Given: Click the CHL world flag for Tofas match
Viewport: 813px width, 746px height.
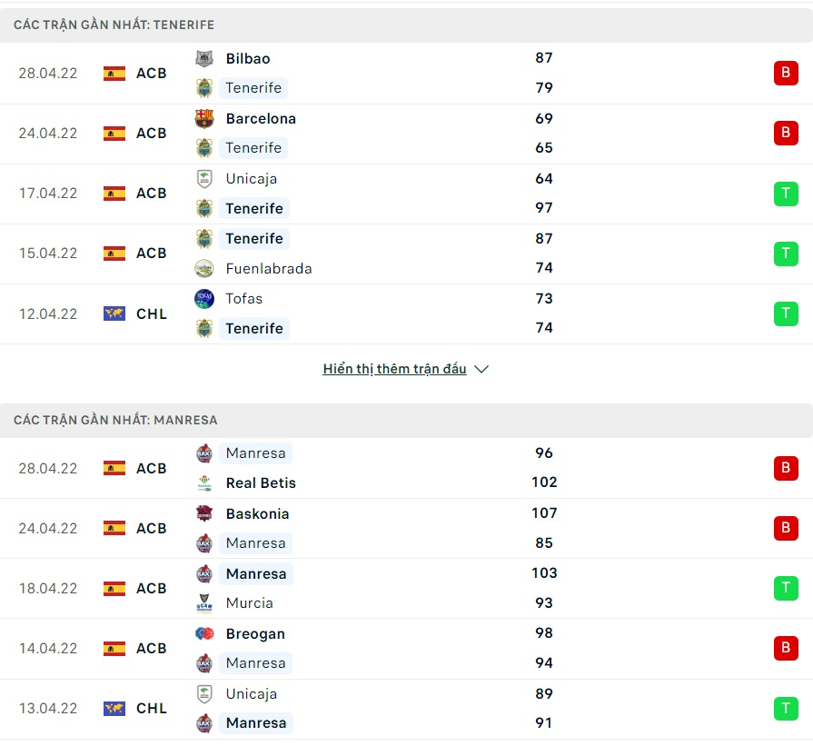Looking at the screenshot, I should 114,313.
